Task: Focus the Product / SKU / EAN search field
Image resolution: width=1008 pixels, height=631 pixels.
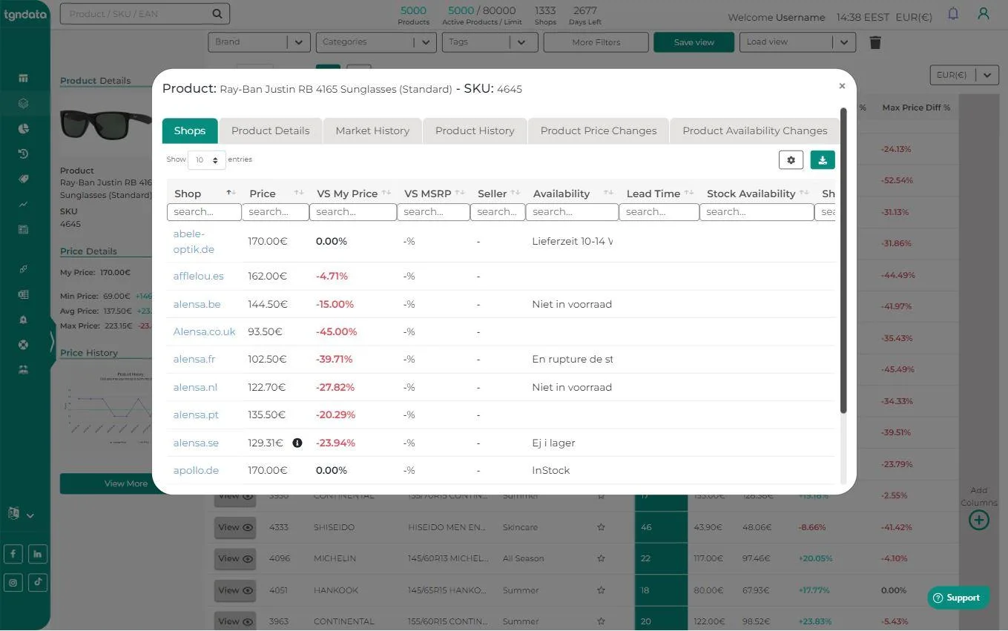Action: click(145, 13)
